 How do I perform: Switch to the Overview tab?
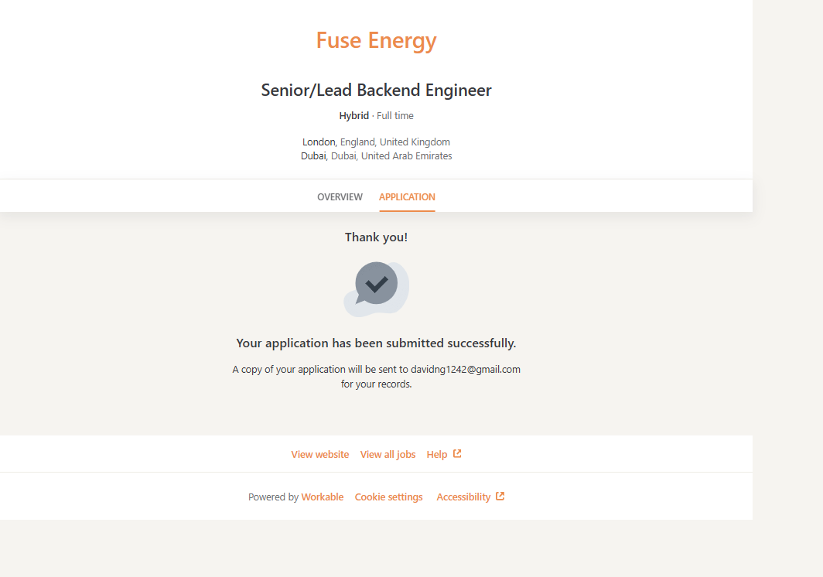[340, 197]
